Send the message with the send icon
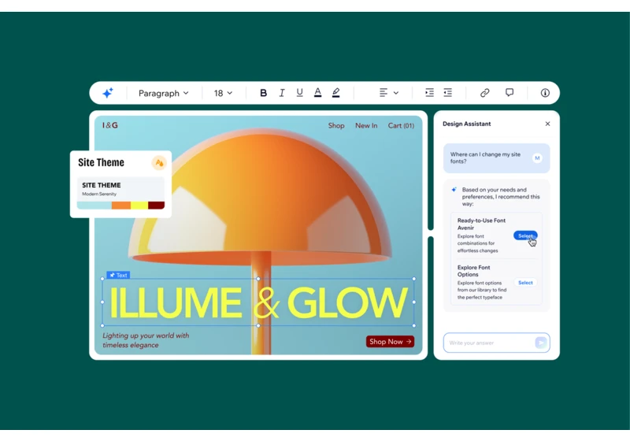The image size is (630, 441). click(x=541, y=343)
